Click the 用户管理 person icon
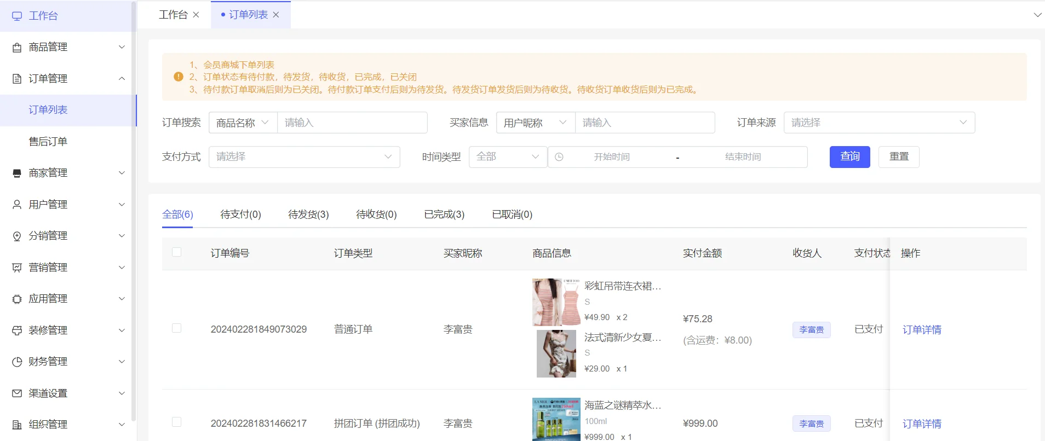Screen dimensions: 1045x441 click(17, 205)
